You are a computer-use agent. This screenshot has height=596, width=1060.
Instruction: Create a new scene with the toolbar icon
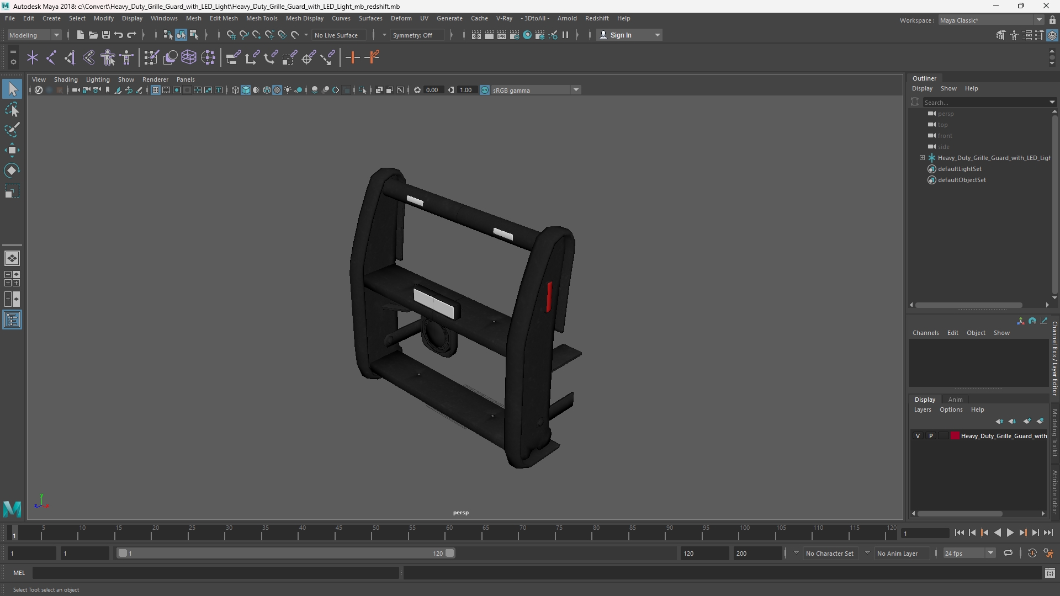point(81,35)
